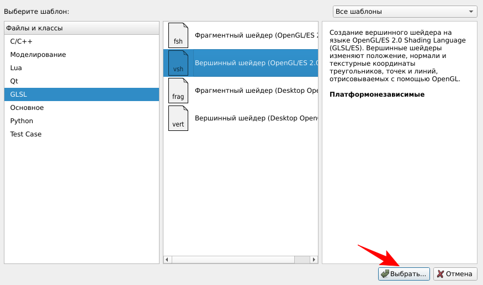Image resolution: width=483 pixels, height=285 pixels.
Task: Click the frag desktop shader file icon
Action: [x=178, y=91]
